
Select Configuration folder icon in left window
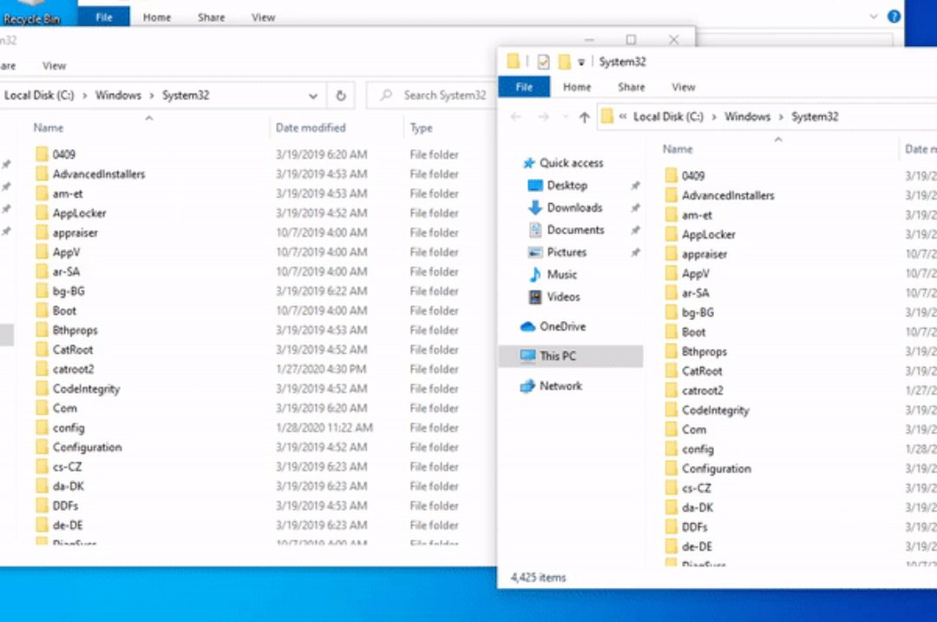point(42,448)
